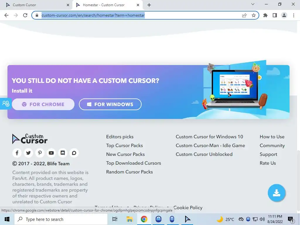Image resolution: width=300 pixels, height=225 pixels.
Task: Open the How to Use page
Action: (272, 137)
